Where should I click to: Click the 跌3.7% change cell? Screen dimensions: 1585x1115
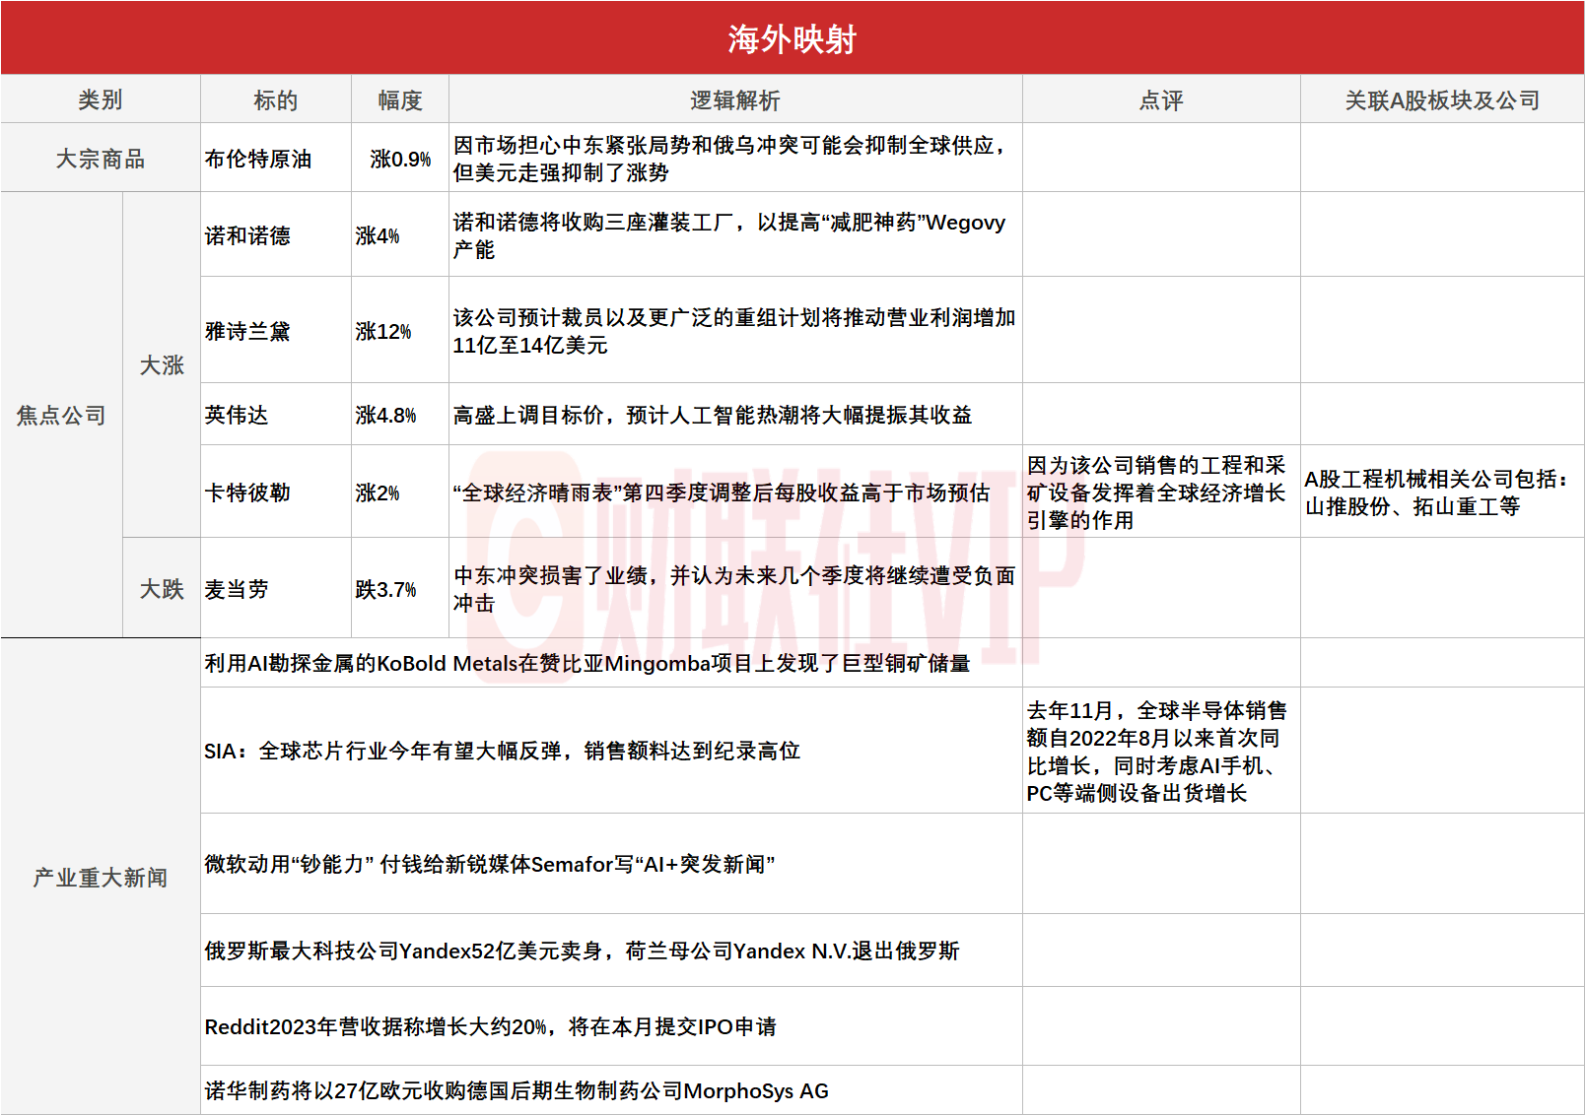pos(385,589)
